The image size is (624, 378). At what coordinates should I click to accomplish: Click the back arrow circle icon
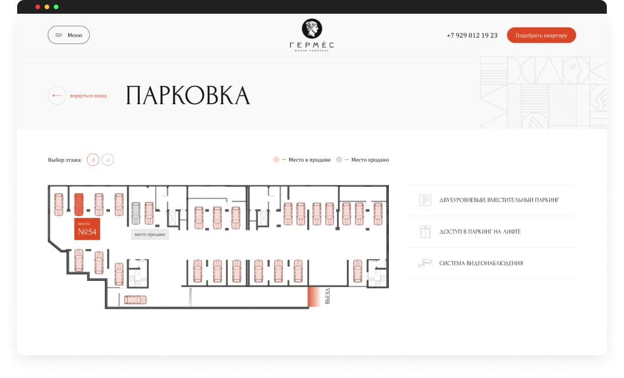tap(57, 96)
